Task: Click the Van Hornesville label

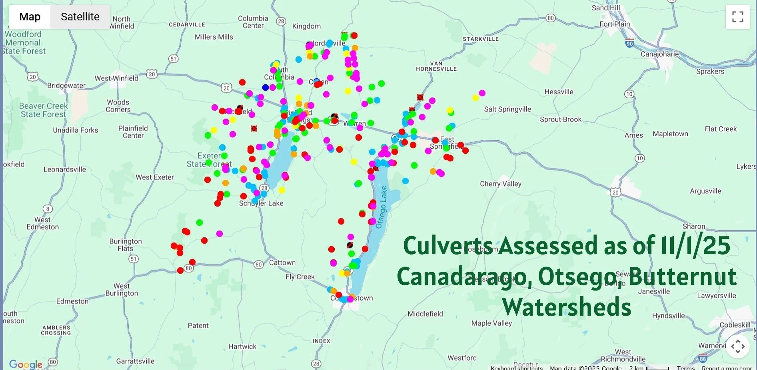Action: pyautogui.click(x=436, y=66)
